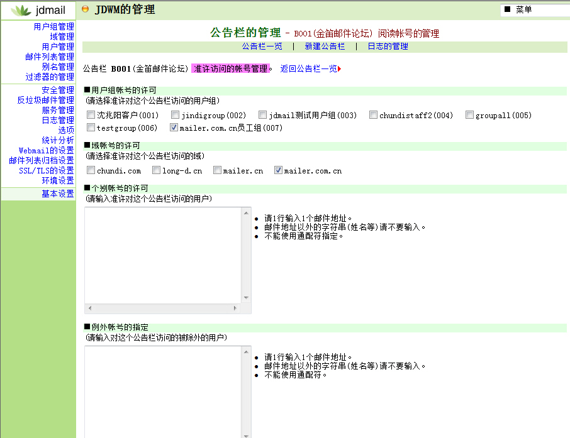Open 环境设置 sidebar link
This screenshot has width=570, height=438.
[x=58, y=180]
